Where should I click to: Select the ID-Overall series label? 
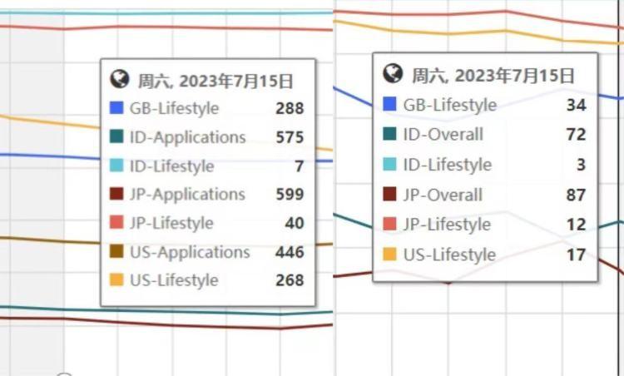[x=443, y=135]
